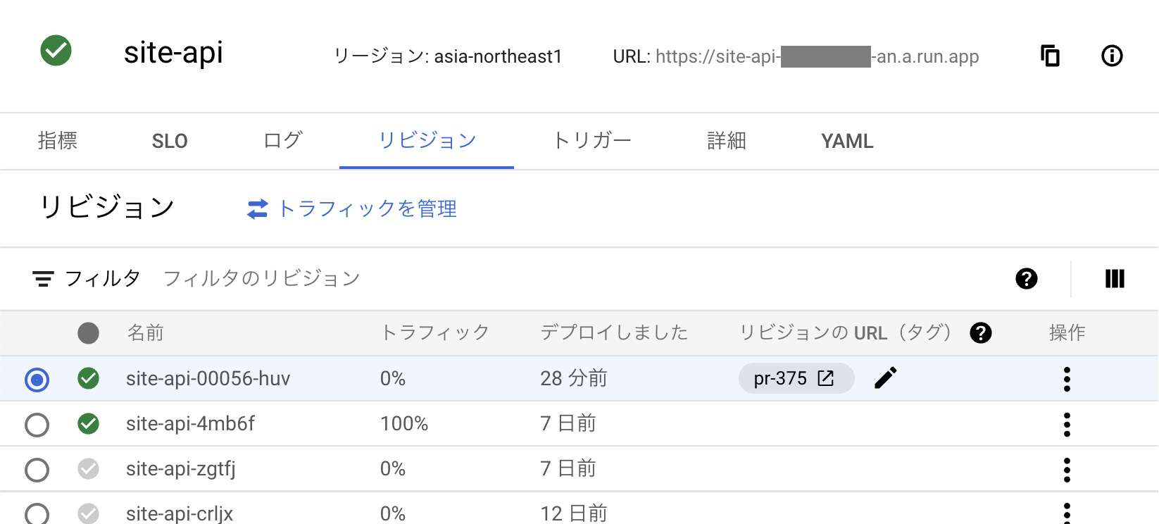This screenshot has width=1159, height=524.
Task: Click the help icon next to リビジョンの URL column
Action: tap(982, 332)
